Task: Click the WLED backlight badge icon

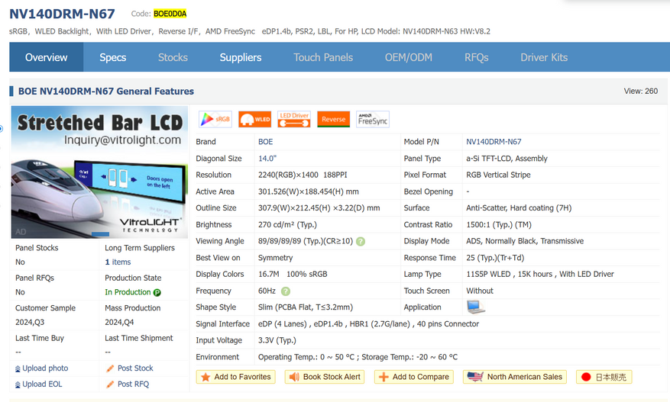Action: (254, 120)
